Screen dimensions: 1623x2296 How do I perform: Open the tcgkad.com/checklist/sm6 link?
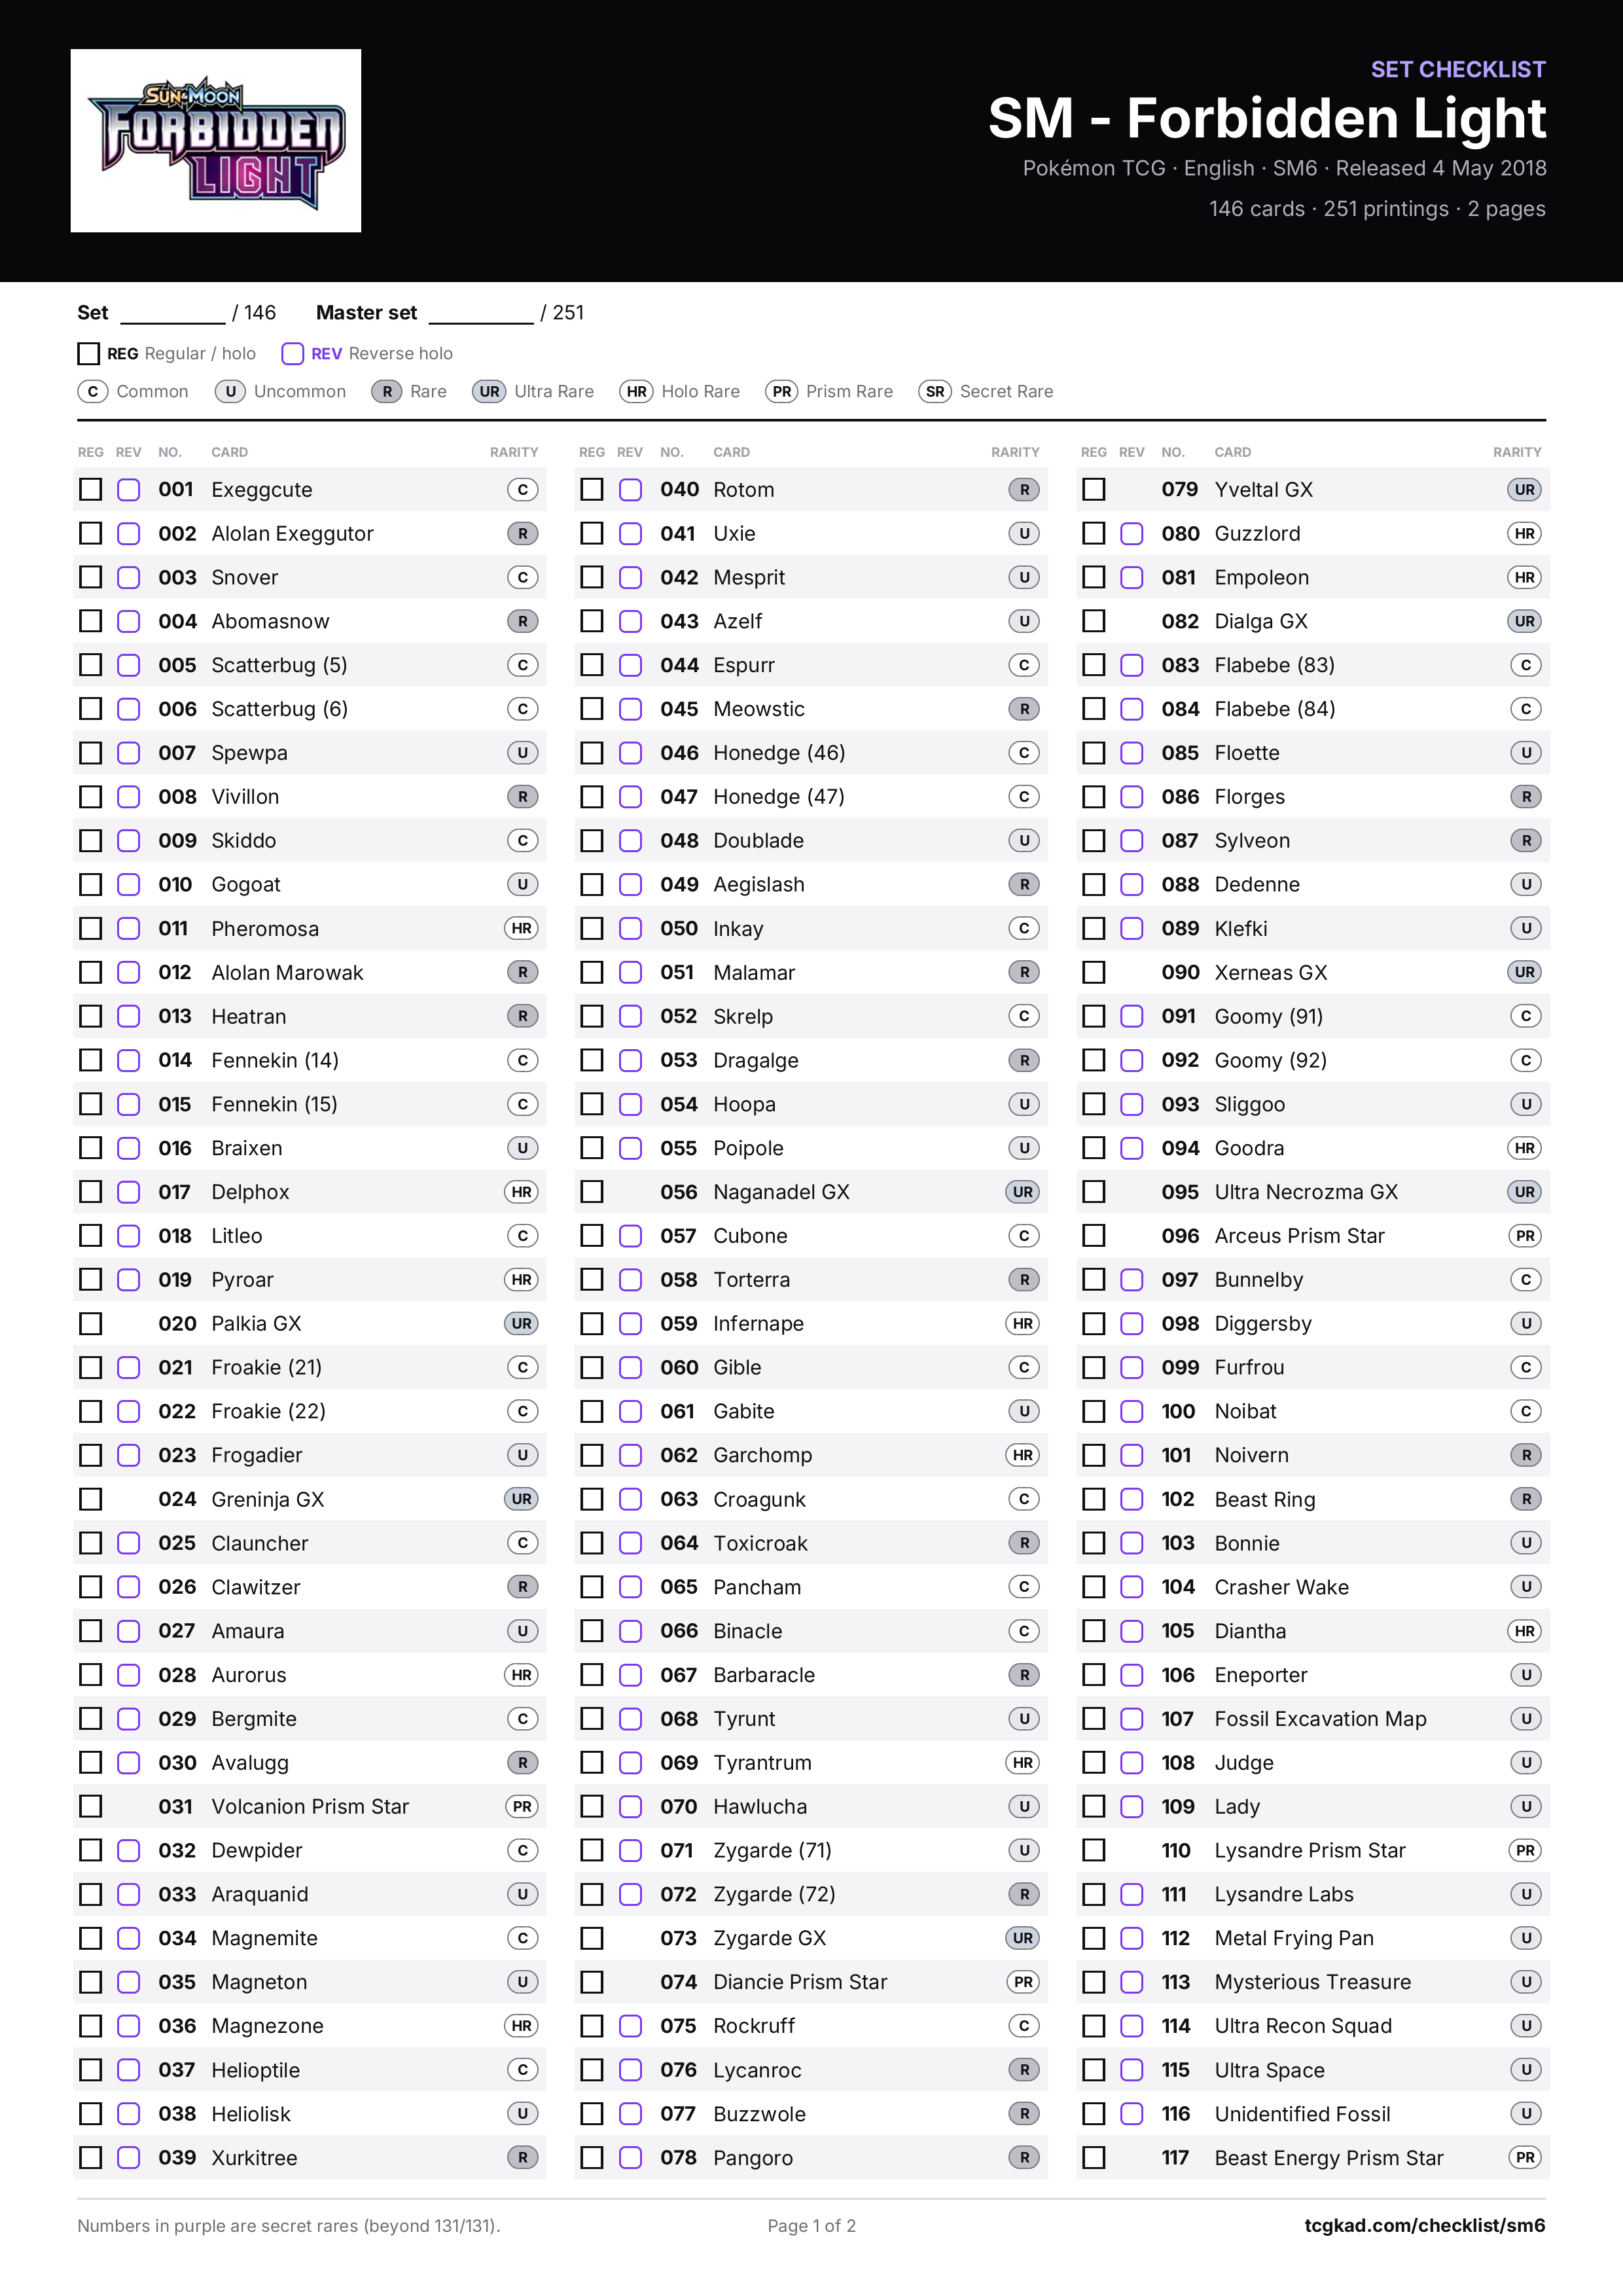coord(1425,2226)
